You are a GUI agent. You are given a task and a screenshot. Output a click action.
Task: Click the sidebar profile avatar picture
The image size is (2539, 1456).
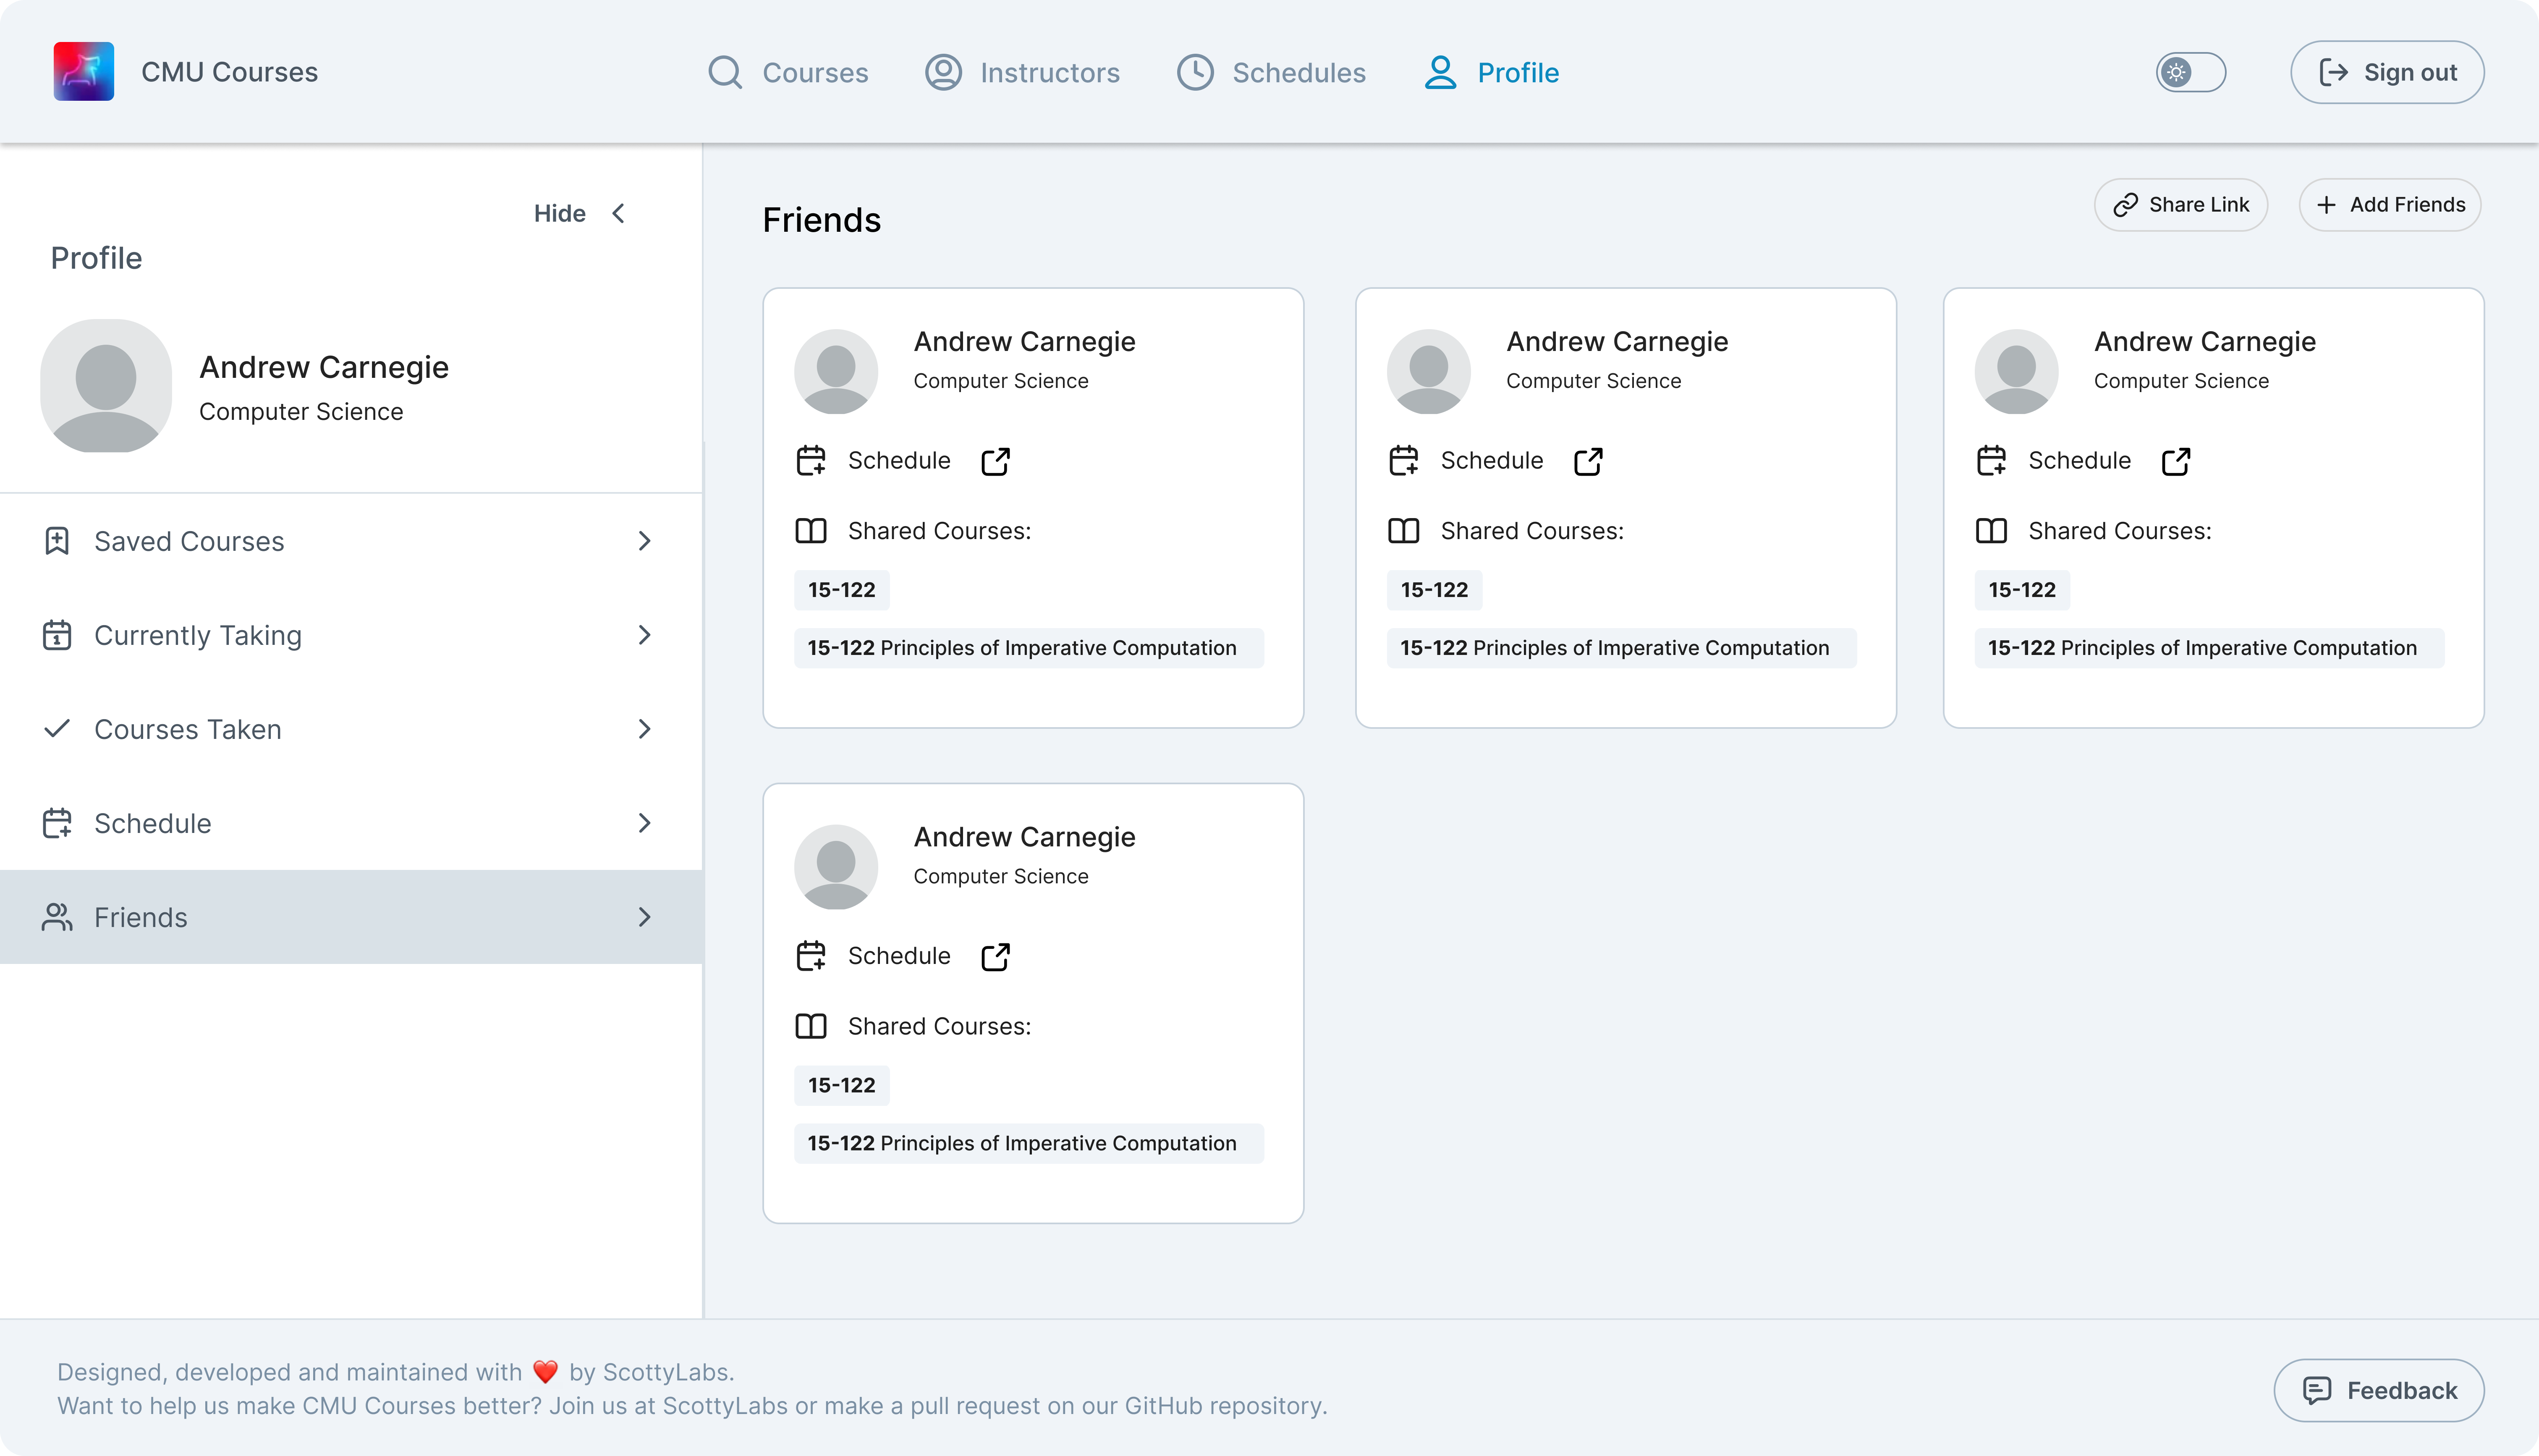tap(106, 386)
